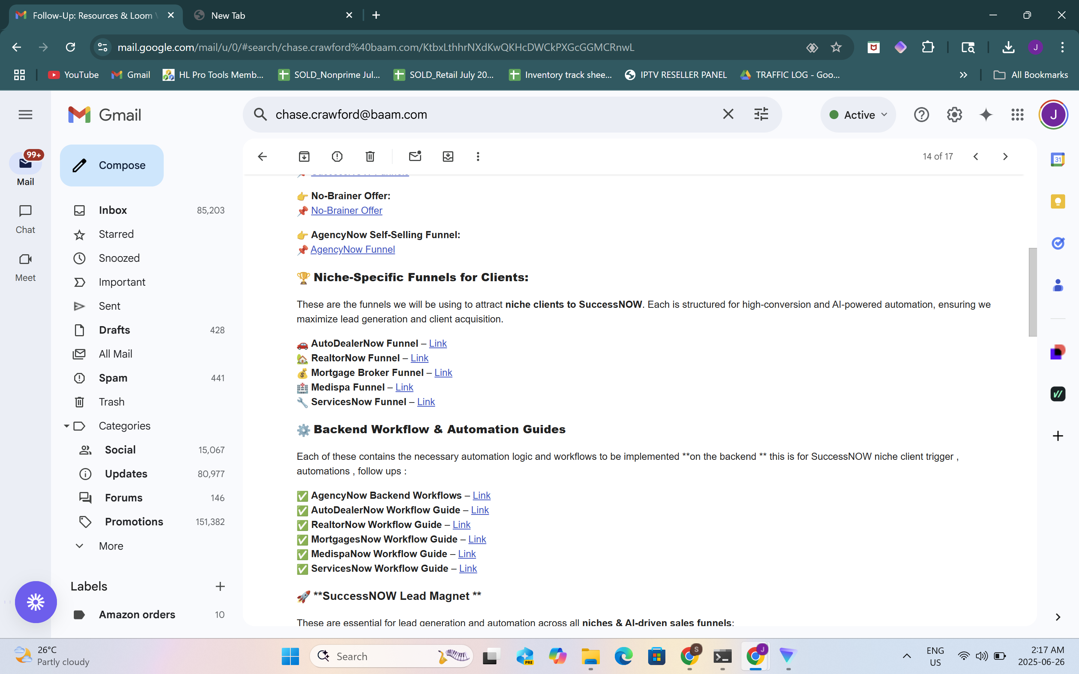Screen dimensions: 1079x674
Task: Open the AutoDealerNow Funnel link
Action: (x=437, y=344)
